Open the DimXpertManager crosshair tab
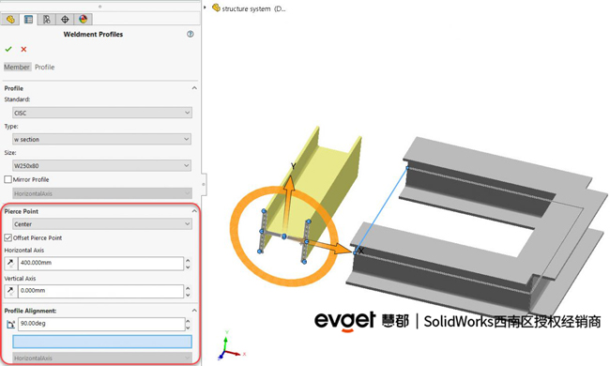The width and height of the screenshot is (610, 366). (65, 19)
